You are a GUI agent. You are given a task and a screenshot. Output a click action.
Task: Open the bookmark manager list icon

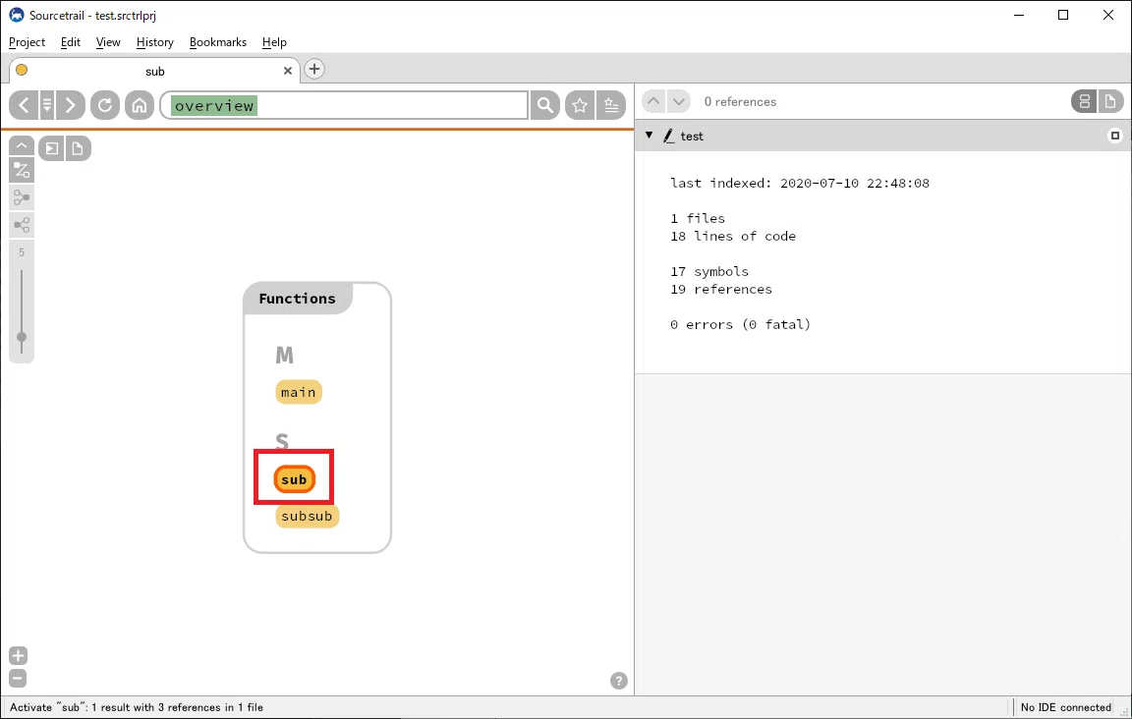(x=611, y=105)
